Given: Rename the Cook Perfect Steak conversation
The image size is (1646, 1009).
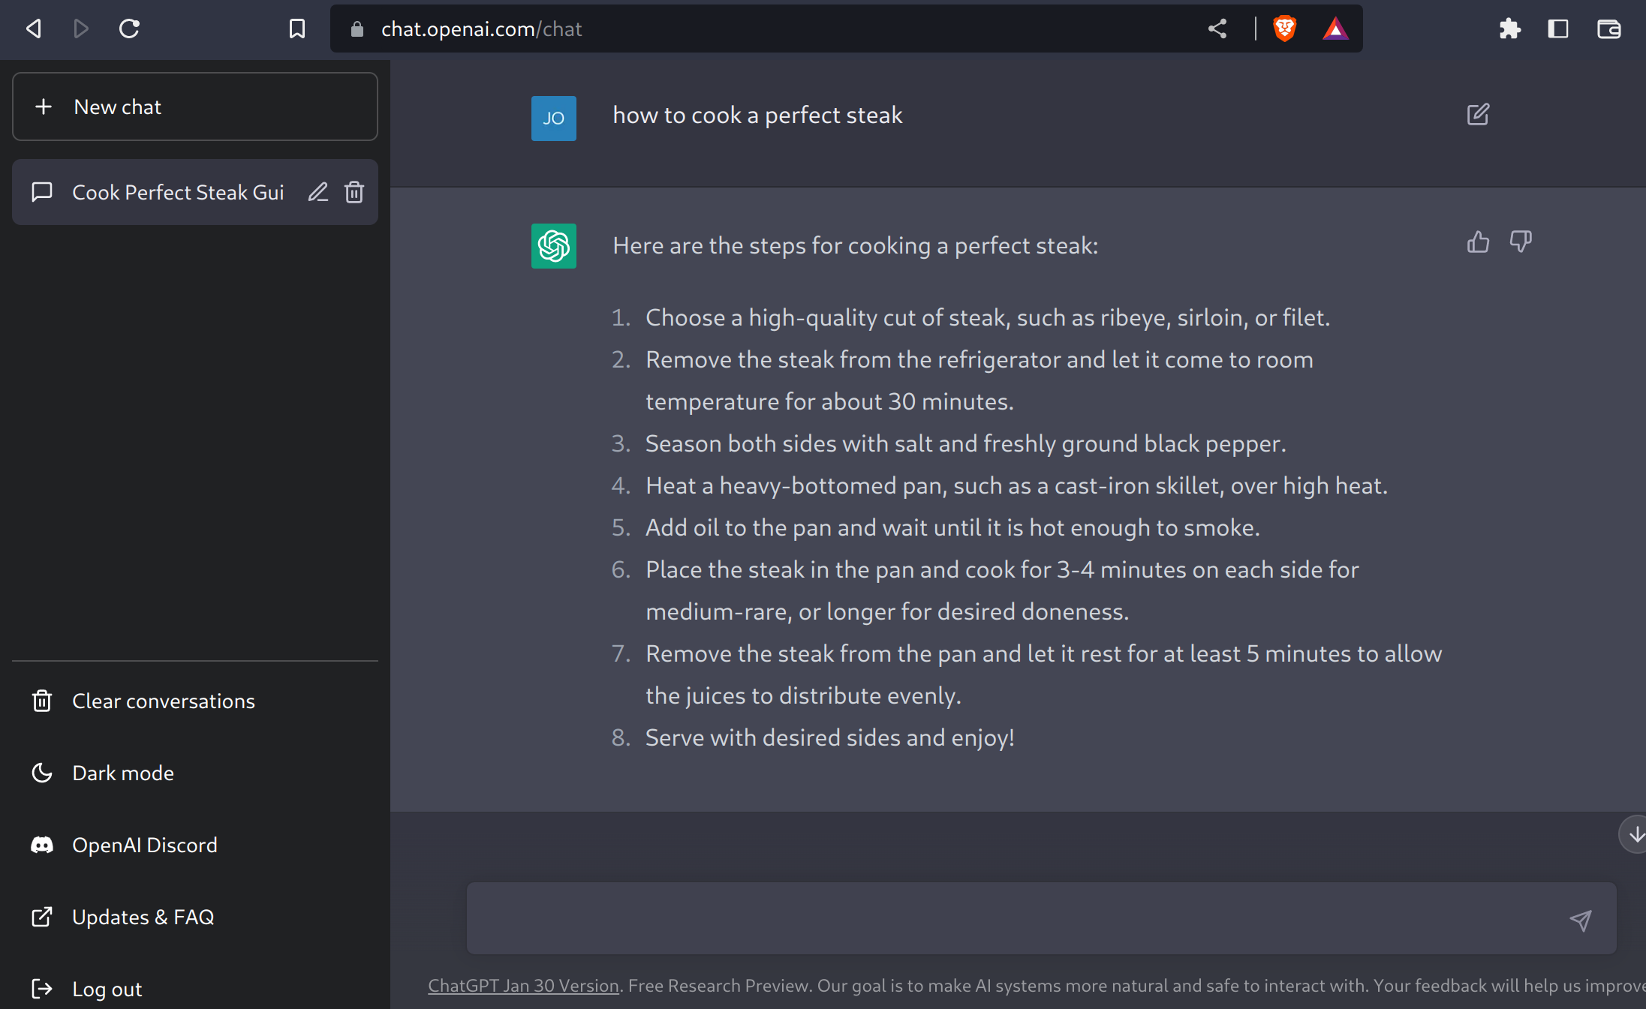Looking at the screenshot, I should coord(318,192).
